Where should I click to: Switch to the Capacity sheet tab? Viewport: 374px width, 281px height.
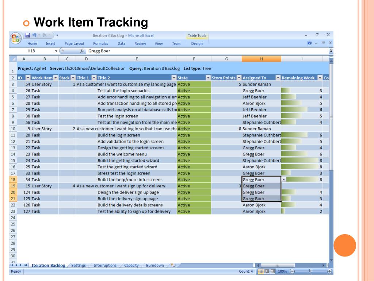point(131,265)
